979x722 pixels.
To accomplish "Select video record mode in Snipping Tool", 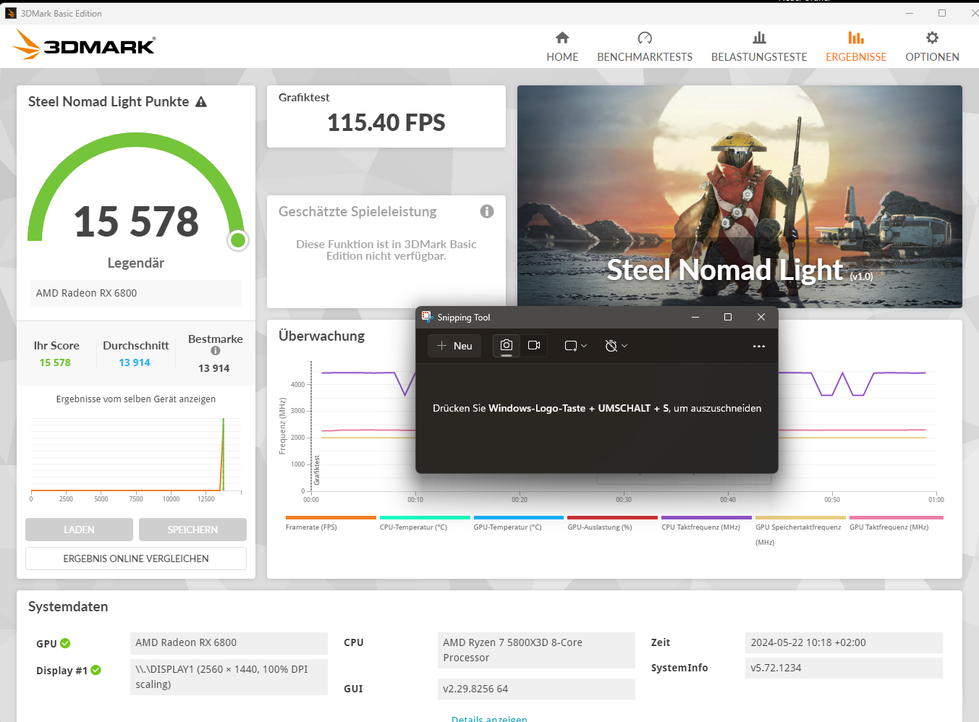I will coord(534,346).
